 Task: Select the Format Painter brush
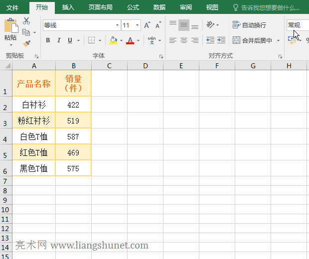pyautogui.click(x=26, y=44)
